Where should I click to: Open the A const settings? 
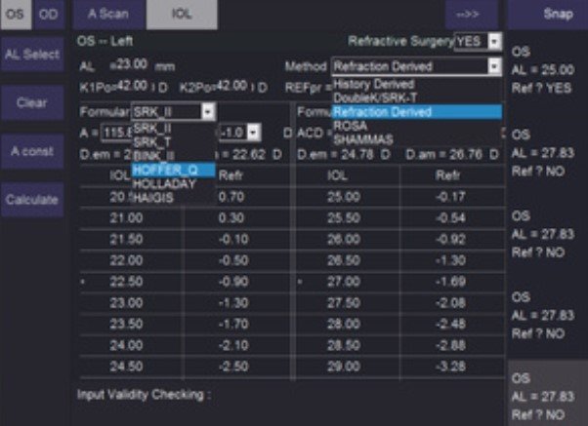click(x=32, y=151)
